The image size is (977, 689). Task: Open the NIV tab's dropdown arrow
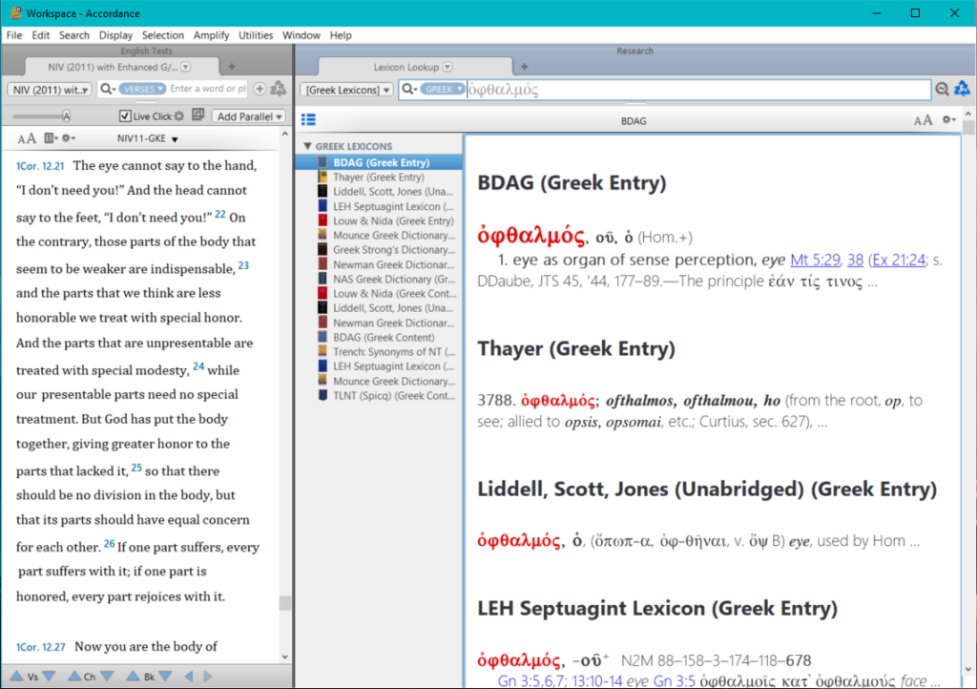coord(186,67)
